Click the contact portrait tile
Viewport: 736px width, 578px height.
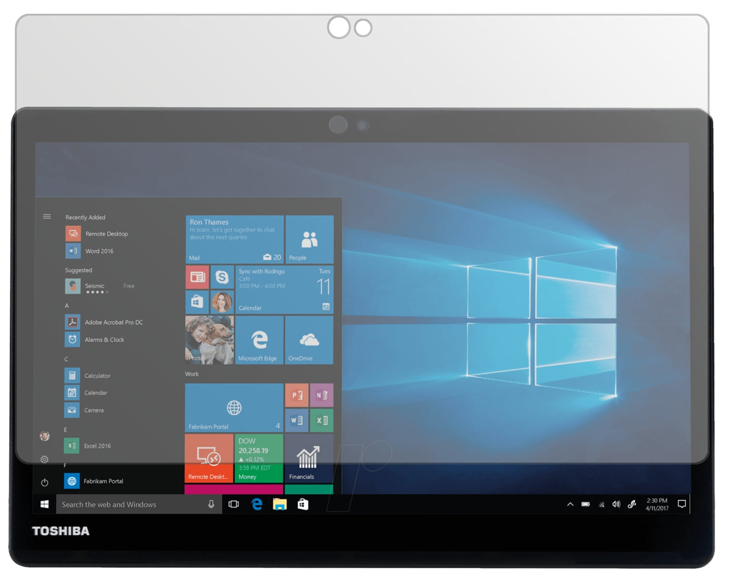222,302
